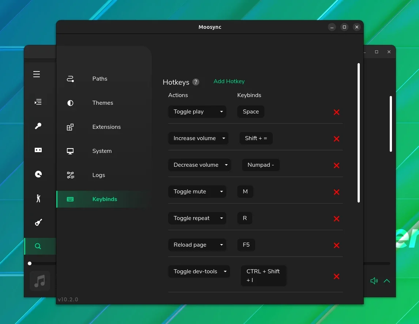
Task: Delete the Increase volume hotkey
Action: pos(336,139)
